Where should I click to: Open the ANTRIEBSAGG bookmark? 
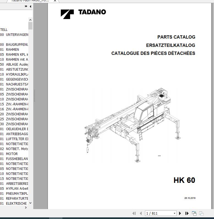coord(14,134)
